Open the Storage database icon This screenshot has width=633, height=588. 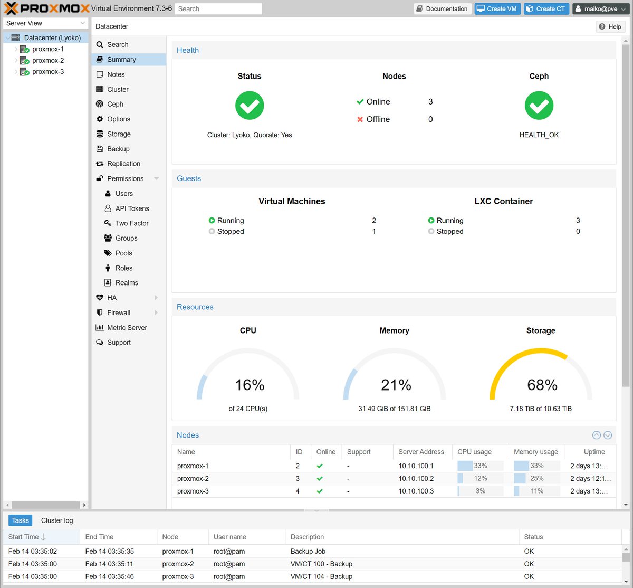point(100,134)
